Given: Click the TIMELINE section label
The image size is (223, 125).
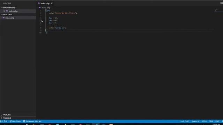Looking at the screenshot, I should [x=7, y=118].
